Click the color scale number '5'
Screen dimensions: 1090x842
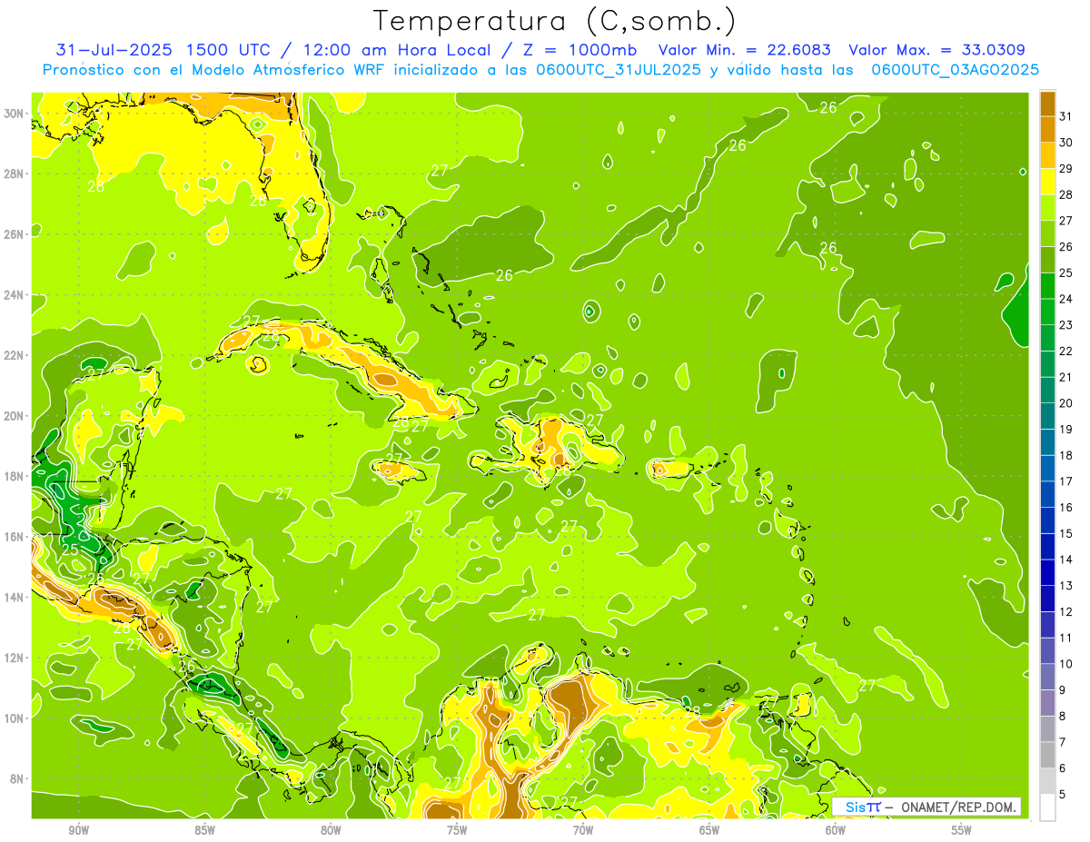click(x=1063, y=794)
